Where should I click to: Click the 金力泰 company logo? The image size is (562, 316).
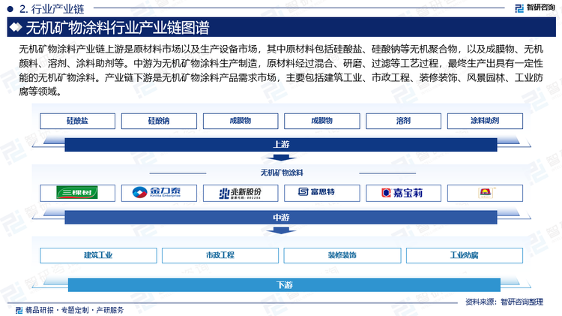157,192
